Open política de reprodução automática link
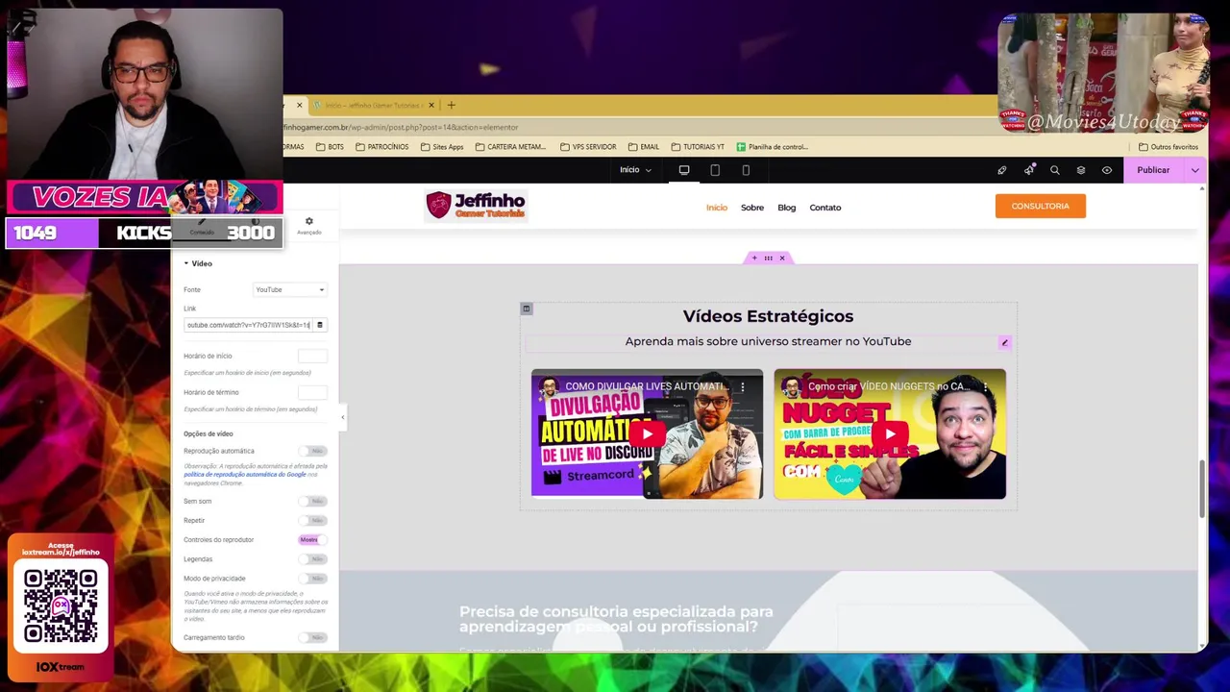 [245, 475]
